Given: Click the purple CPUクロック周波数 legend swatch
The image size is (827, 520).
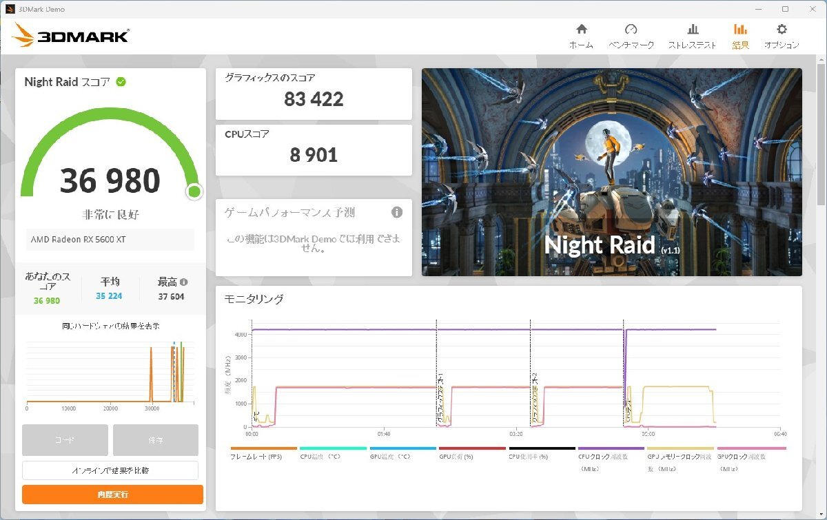Looking at the screenshot, I should 611,448.
